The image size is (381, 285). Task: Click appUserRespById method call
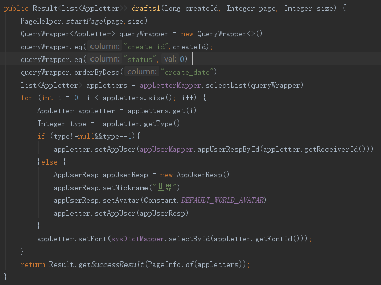228,149
